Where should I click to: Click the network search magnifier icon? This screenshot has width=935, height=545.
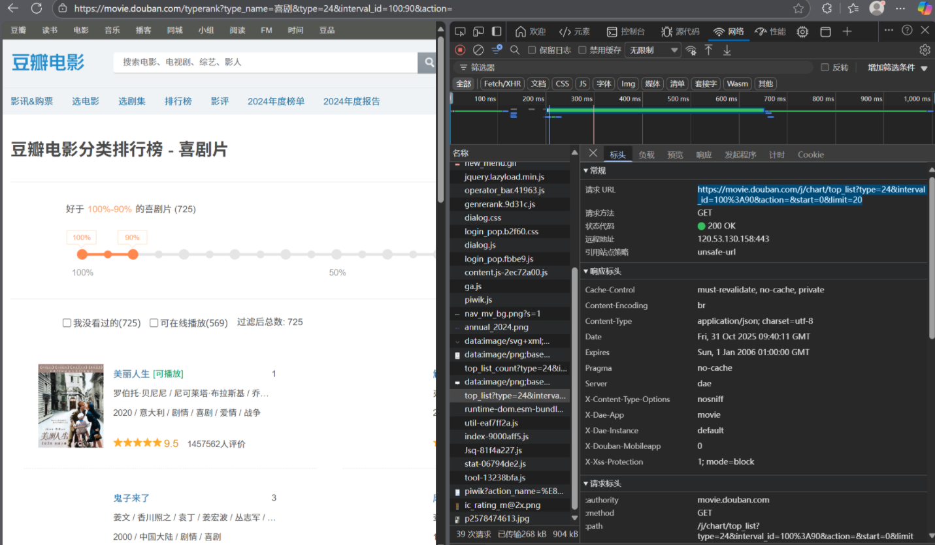pos(515,50)
